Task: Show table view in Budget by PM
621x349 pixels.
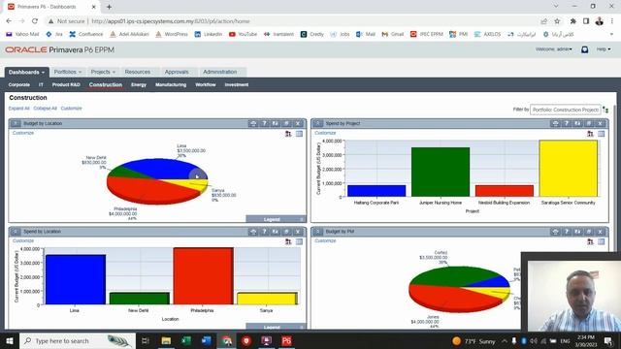Action: (602, 241)
